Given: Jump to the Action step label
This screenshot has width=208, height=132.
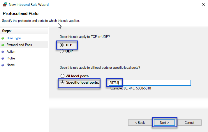Looking at the screenshot, I should pyautogui.click(x=11, y=52).
